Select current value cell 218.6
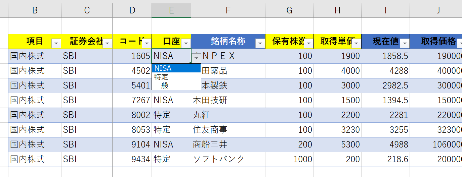462x177 pixels. pyautogui.click(x=386, y=159)
